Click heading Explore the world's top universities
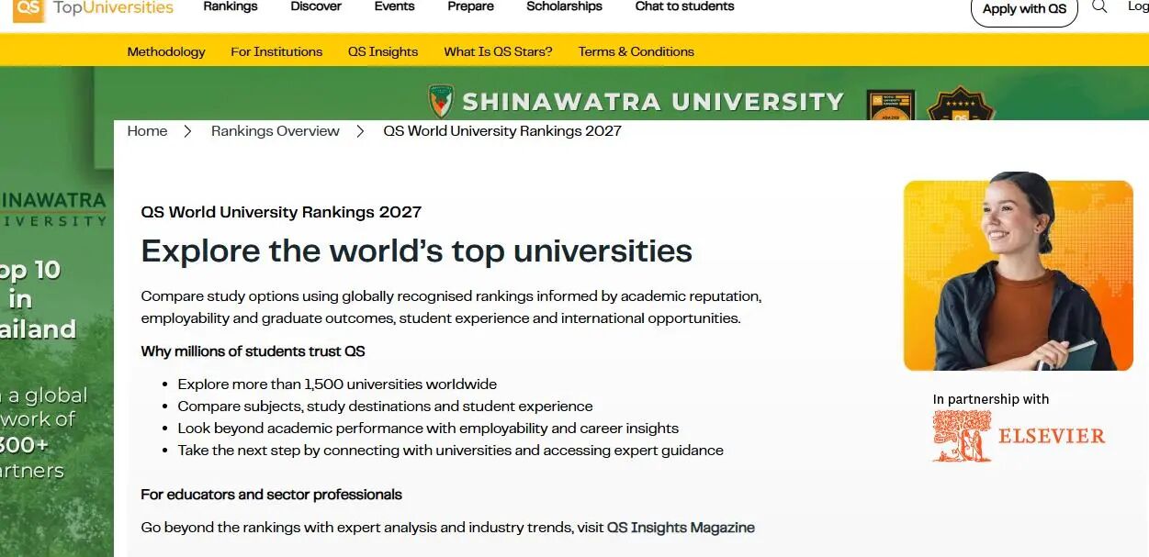The width and height of the screenshot is (1149, 557). pyautogui.click(x=416, y=251)
